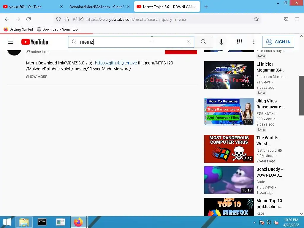Open the Most Dangerous Computer Virus thumbnail
Image resolution: width=304 pixels, height=228 pixels.
tap(229, 149)
